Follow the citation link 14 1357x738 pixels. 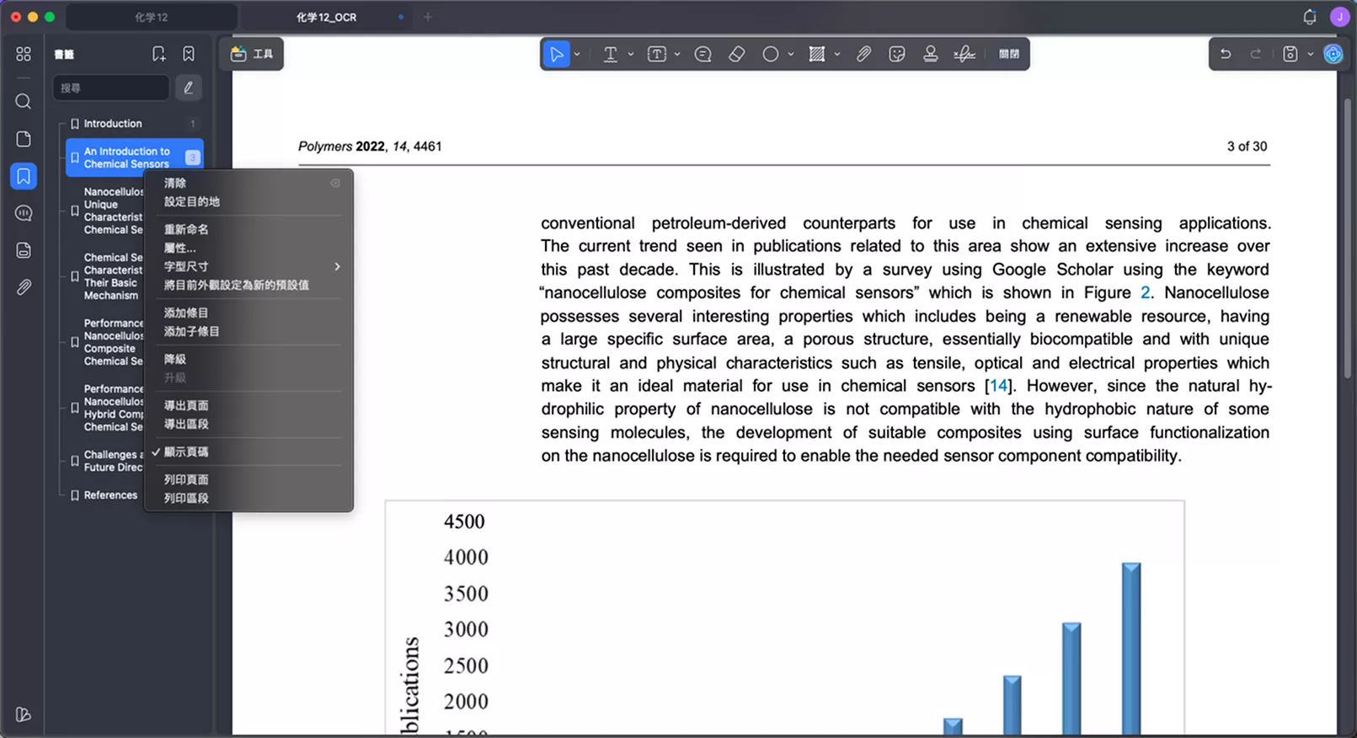coord(998,386)
